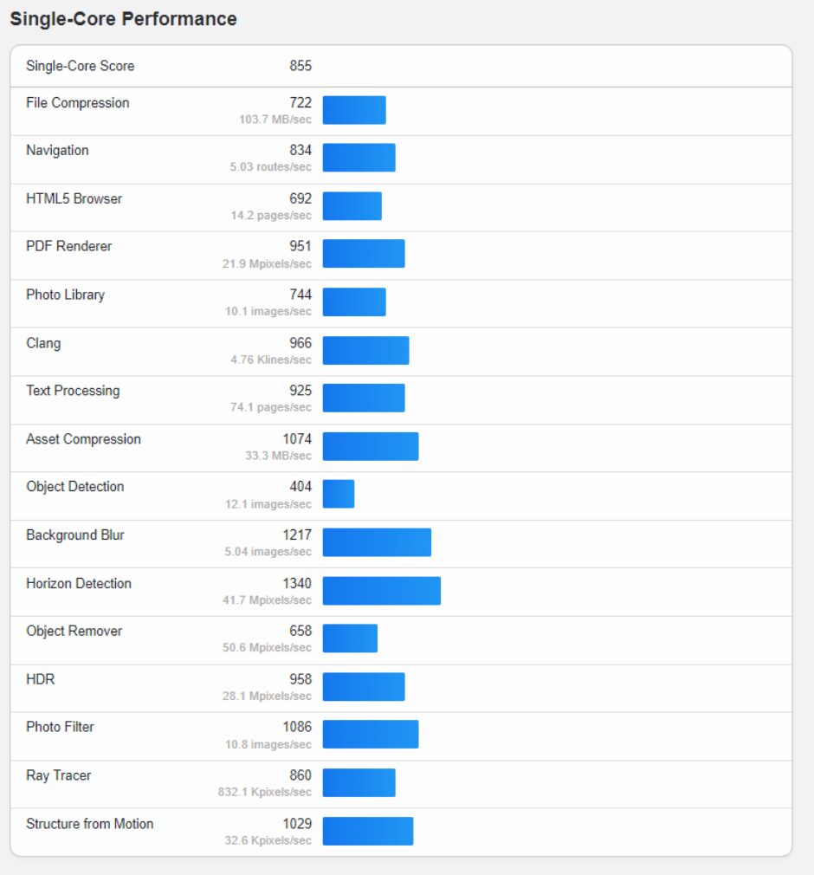Click the HTML5 Browser score bar

pyautogui.click(x=352, y=206)
